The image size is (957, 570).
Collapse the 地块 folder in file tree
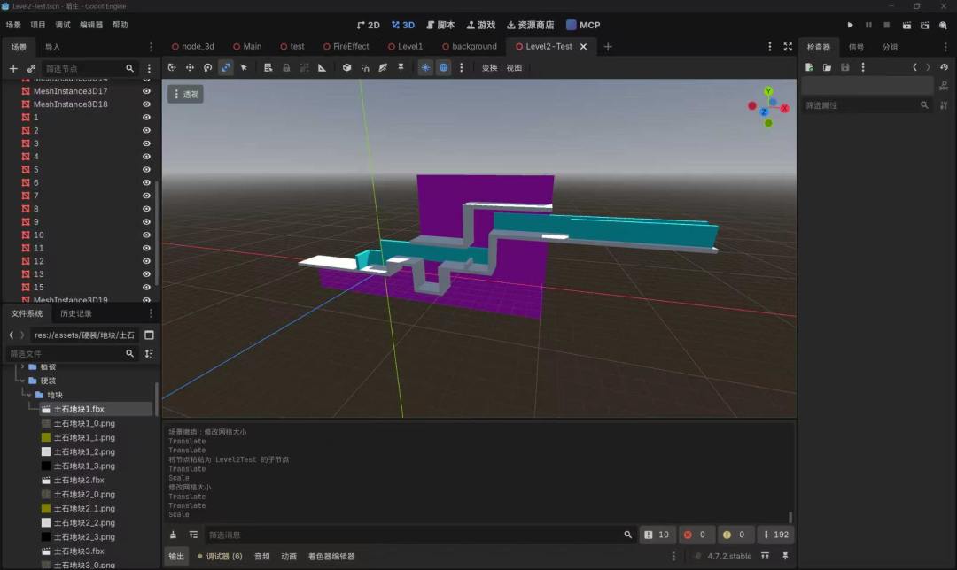tap(29, 395)
